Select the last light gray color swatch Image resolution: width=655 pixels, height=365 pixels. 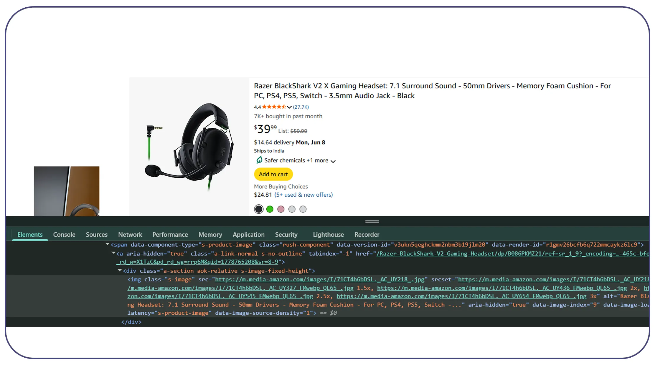[303, 209]
